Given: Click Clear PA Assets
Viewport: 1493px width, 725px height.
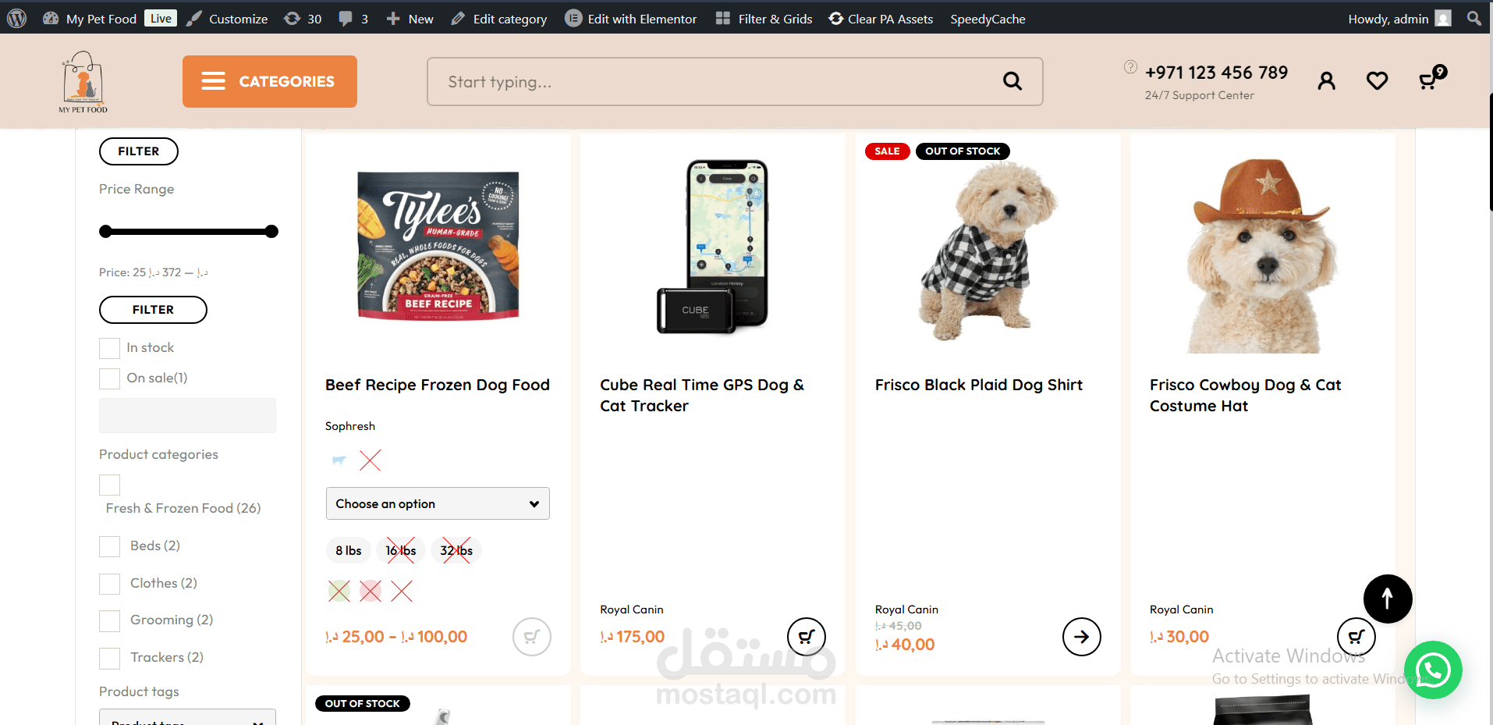Looking at the screenshot, I should tap(881, 19).
